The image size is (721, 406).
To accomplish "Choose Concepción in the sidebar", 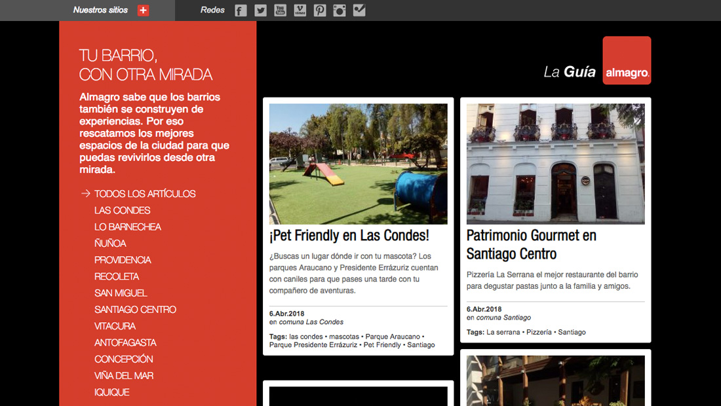I will pos(124,359).
